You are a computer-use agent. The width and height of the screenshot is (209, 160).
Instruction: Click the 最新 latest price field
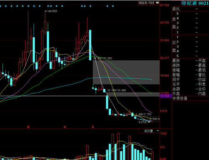coord(185,61)
